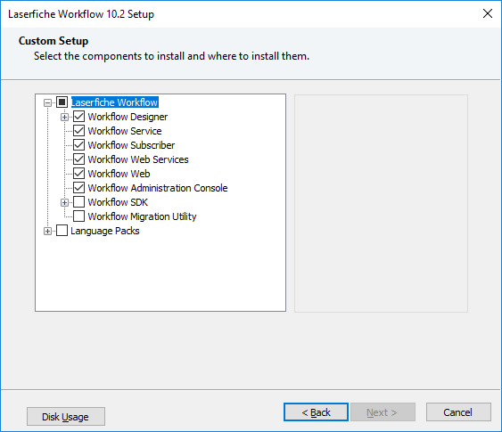The width and height of the screenshot is (502, 432).
Task: Enable the Language Packs checkbox
Action: (x=62, y=231)
